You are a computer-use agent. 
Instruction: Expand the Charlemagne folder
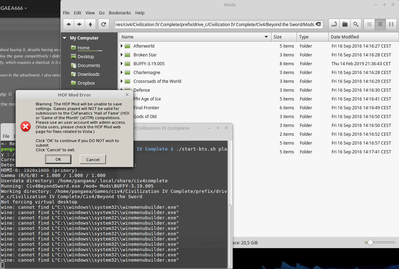tap(121, 72)
